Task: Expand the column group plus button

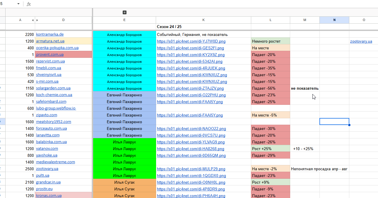Action: tap(124, 12)
